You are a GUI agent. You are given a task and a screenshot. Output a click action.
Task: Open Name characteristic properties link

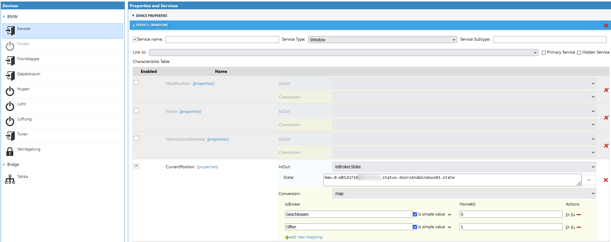tap(190, 111)
